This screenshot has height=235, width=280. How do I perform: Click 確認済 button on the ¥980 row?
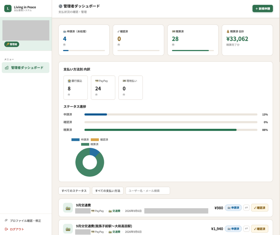tap(259, 208)
